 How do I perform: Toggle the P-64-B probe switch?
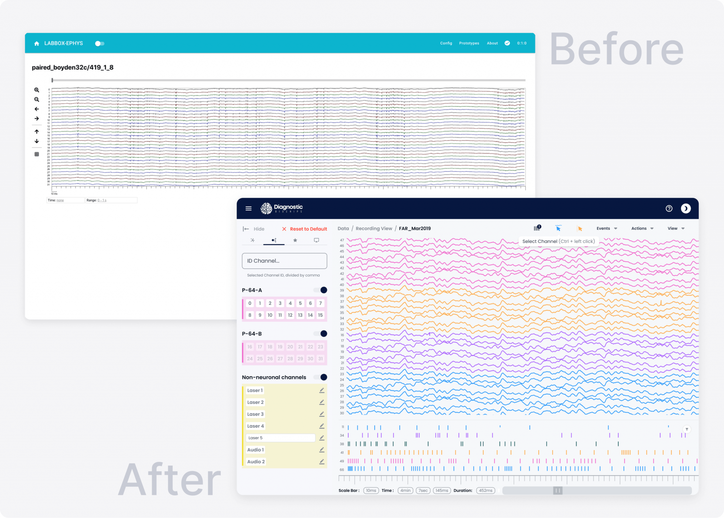click(x=321, y=334)
